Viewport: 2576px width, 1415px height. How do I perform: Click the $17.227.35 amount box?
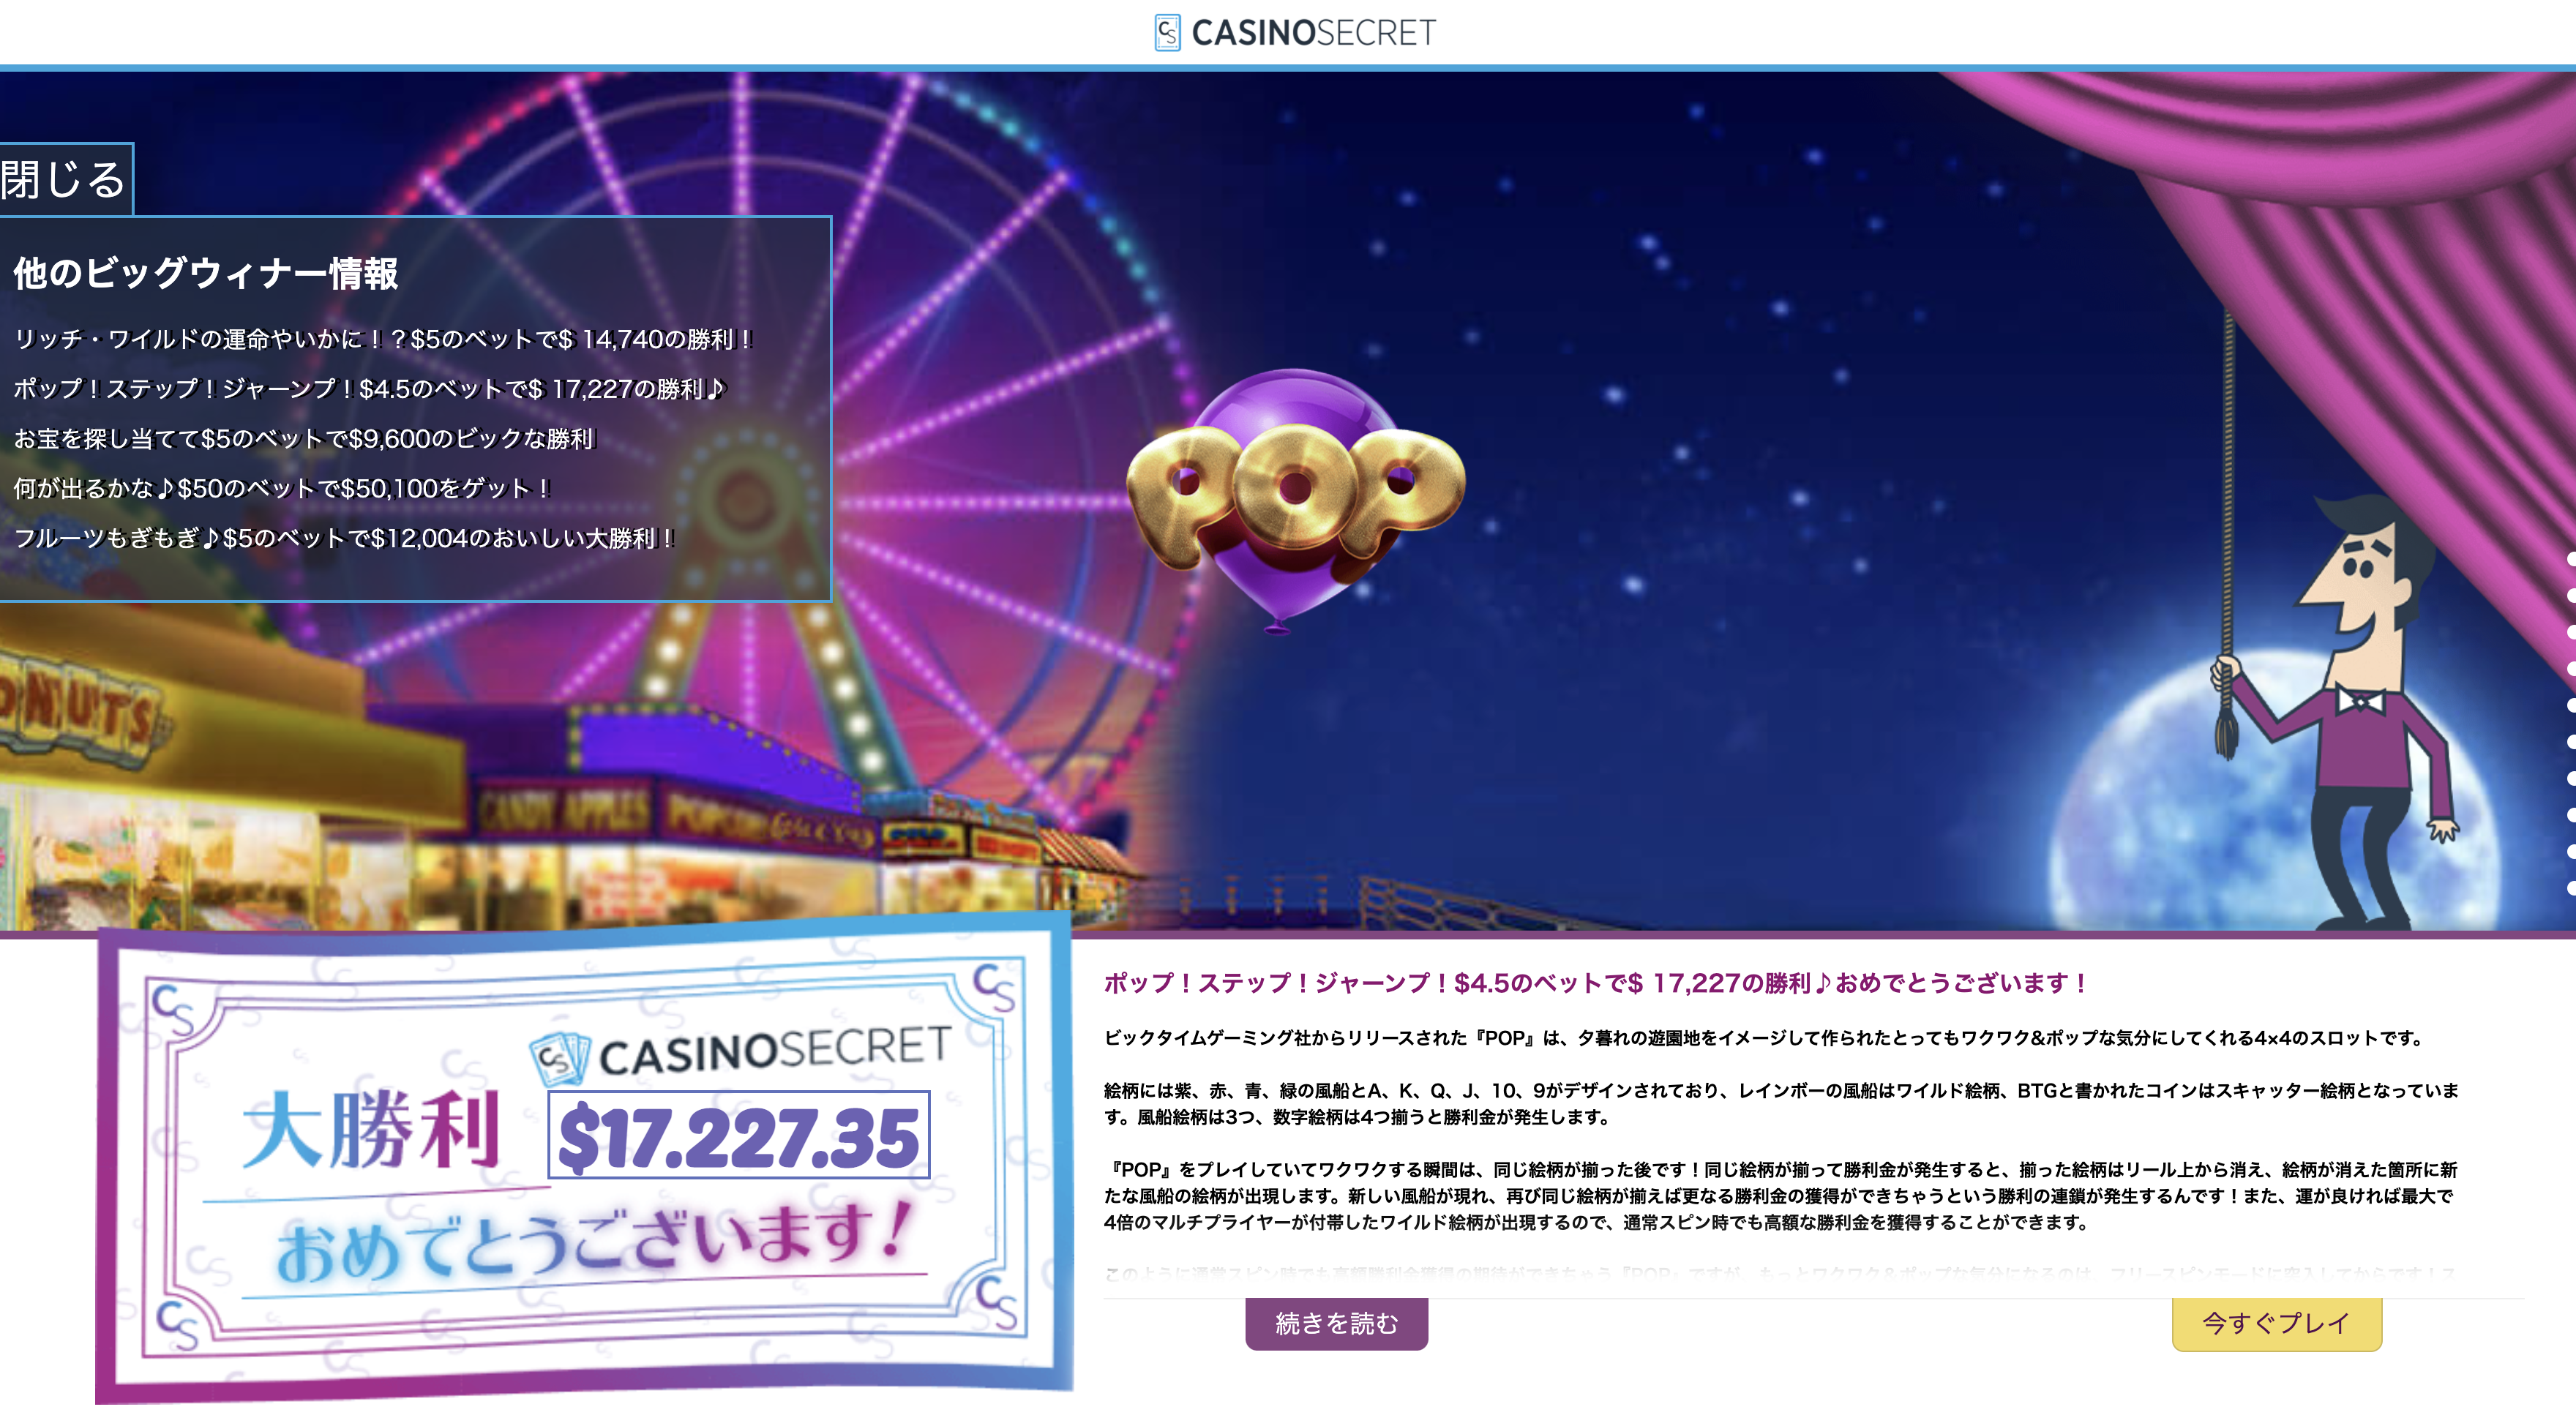click(x=739, y=1136)
